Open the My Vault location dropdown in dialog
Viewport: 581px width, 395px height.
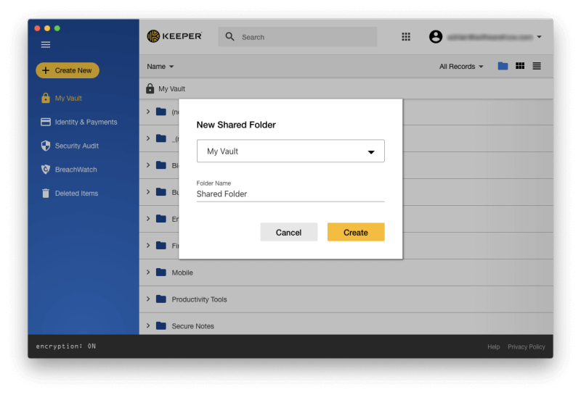click(290, 151)
